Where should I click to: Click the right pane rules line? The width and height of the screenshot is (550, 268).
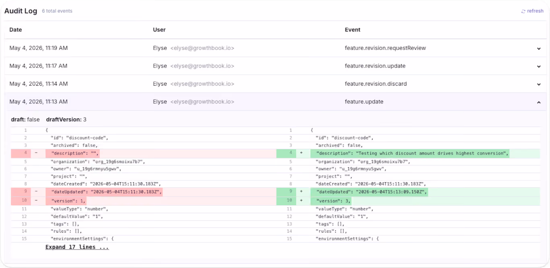(331, 231)
